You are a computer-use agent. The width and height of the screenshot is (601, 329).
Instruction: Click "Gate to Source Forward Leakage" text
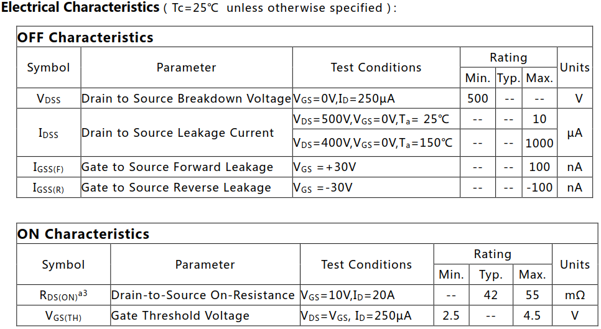pos(177,167)
